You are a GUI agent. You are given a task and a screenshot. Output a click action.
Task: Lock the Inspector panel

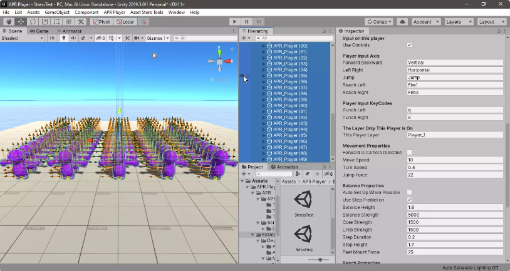[x=499, y=31]
